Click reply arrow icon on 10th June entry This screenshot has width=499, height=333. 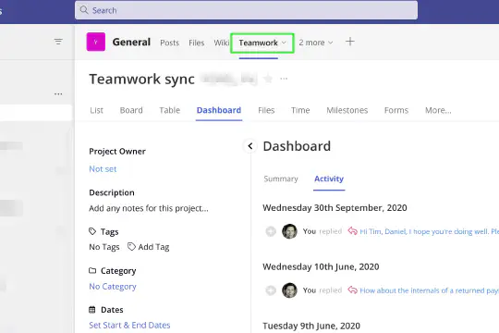[x=352, y=290]
